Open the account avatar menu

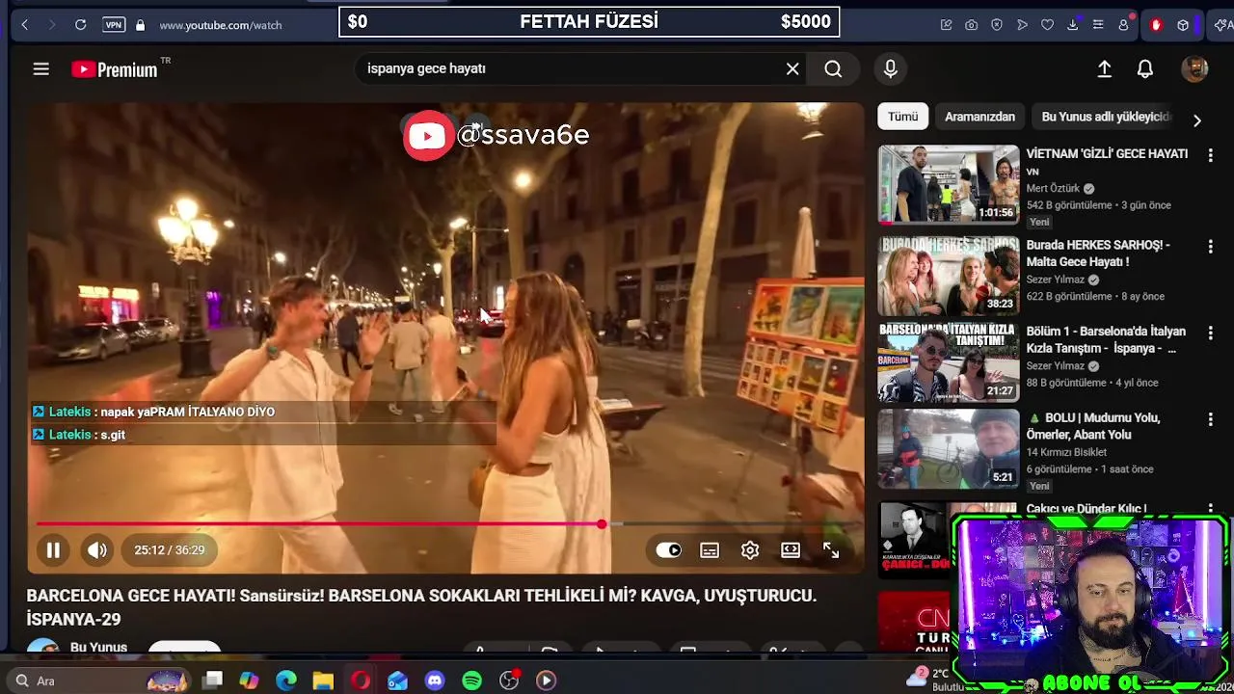(1194, 69)
